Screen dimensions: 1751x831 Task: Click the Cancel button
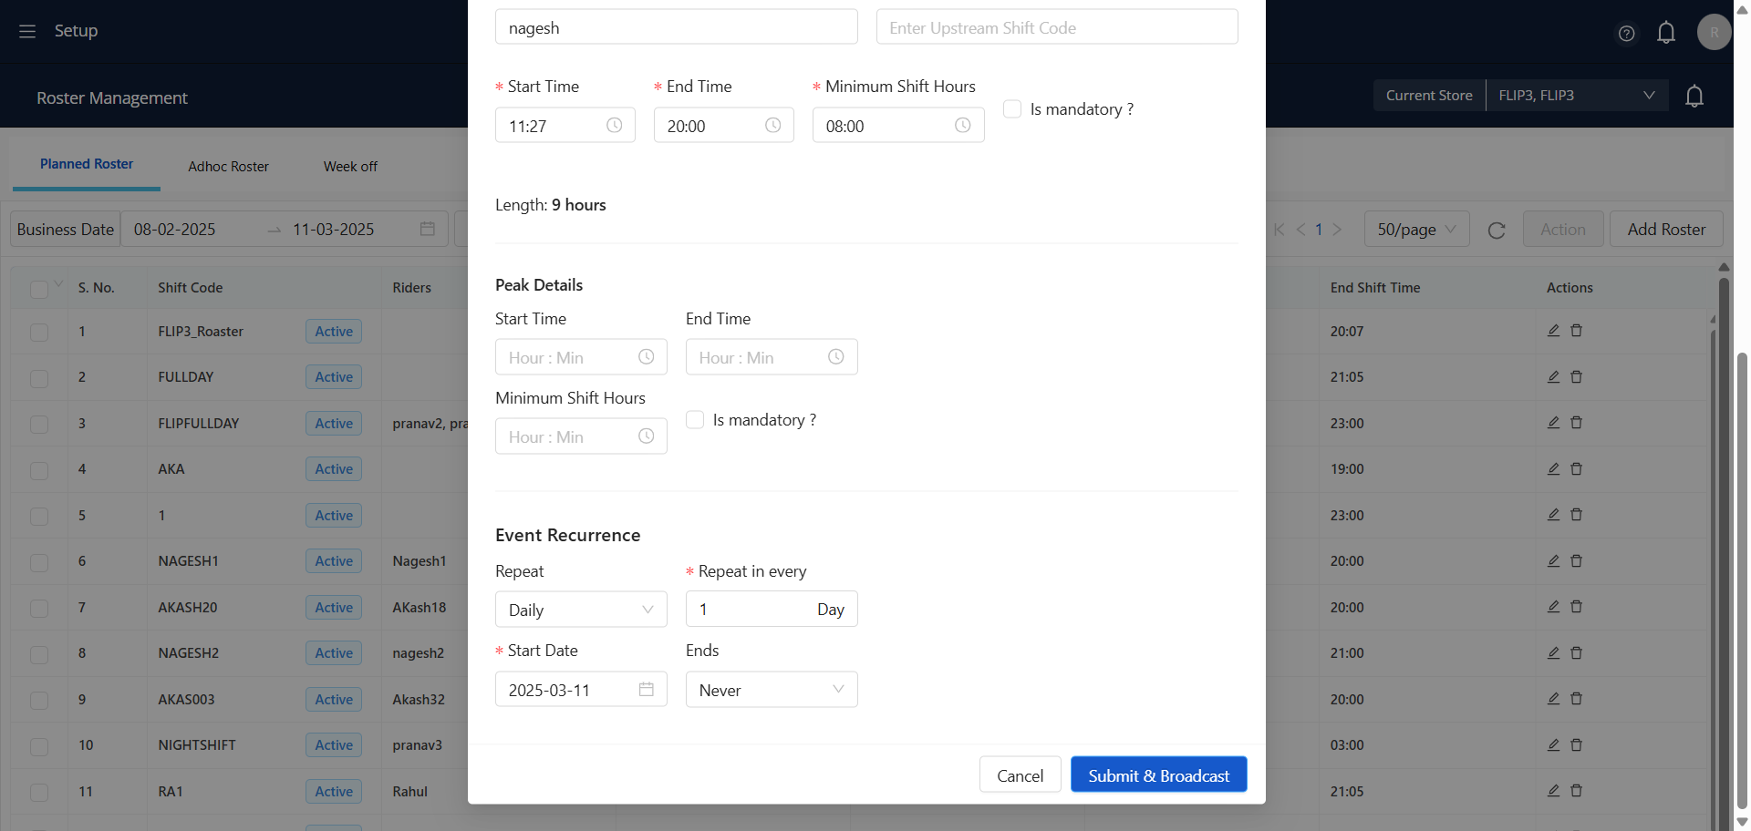pyautogui.click(x=1020, y=775)
